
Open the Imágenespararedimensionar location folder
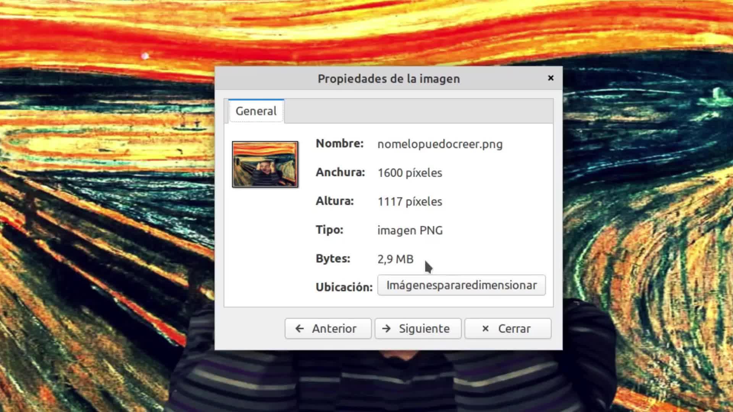pyautogui.click(x=461, y=285)
